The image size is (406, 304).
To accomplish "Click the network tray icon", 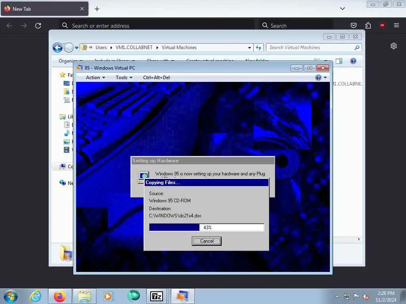I will [347, 296].
